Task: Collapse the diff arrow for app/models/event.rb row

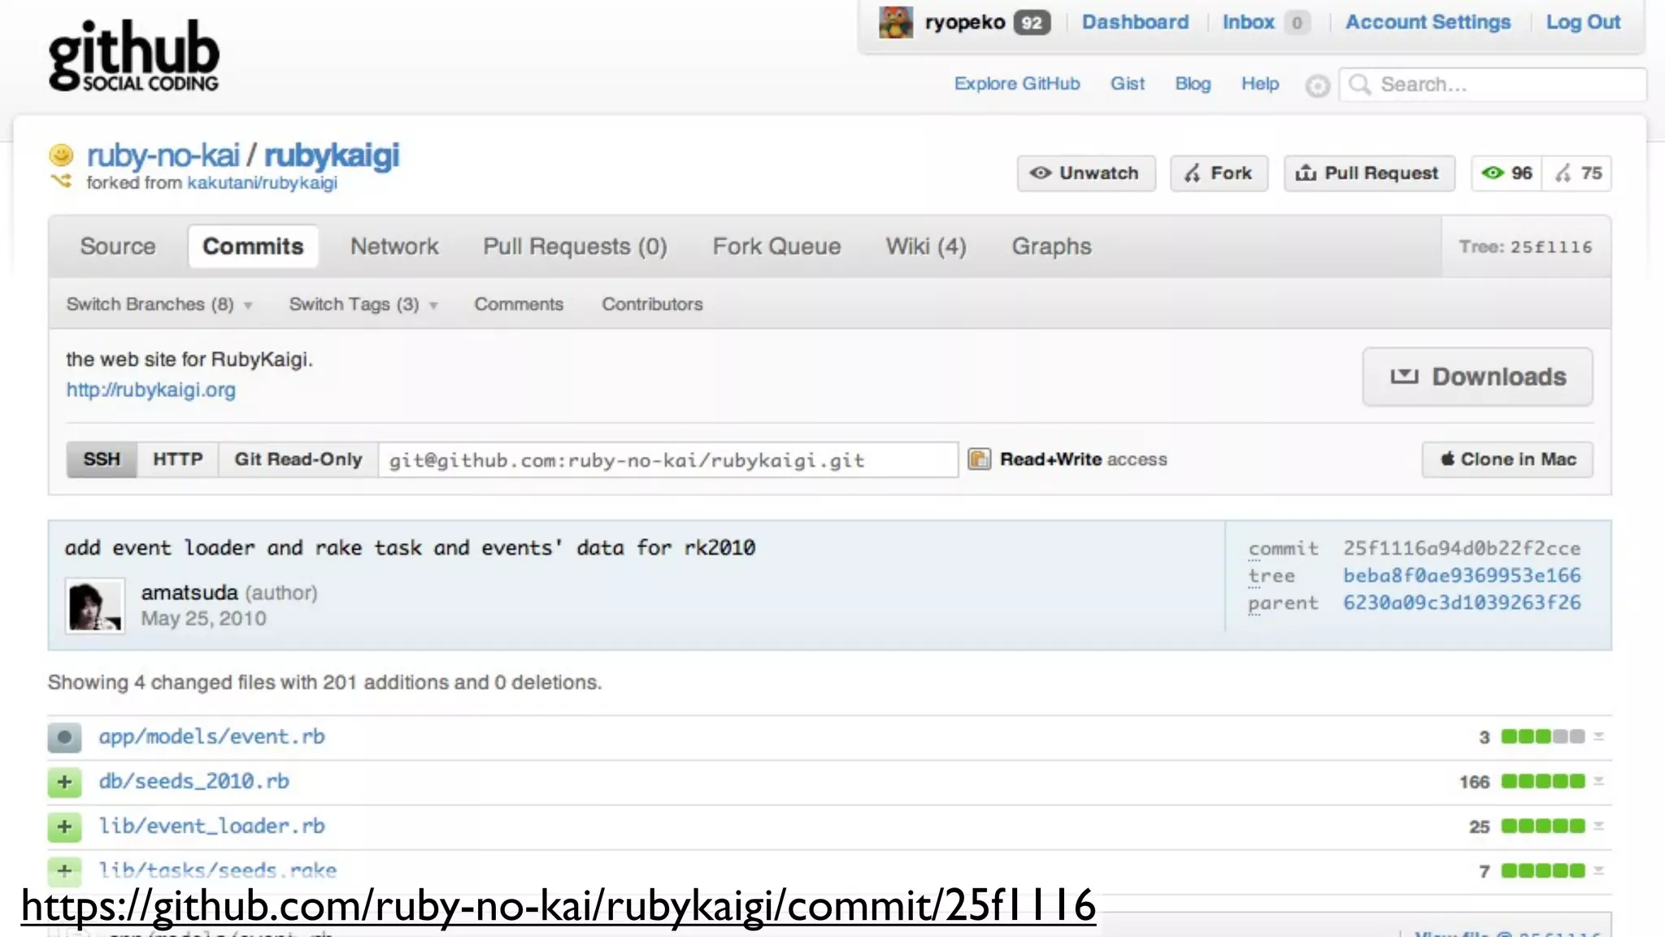Action: (x=1598, y=737)
